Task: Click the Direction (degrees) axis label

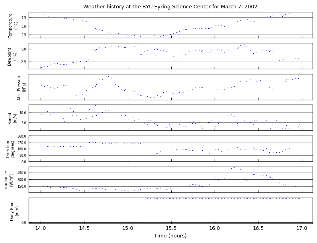Action: [x=10, y=150]
